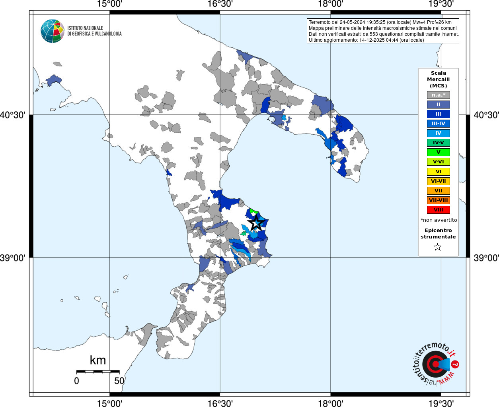Viewport: 499px width, 407px height.
Task: Select the intensity III legend swatch
Action: pyautogui.click(x=438, y=114)
